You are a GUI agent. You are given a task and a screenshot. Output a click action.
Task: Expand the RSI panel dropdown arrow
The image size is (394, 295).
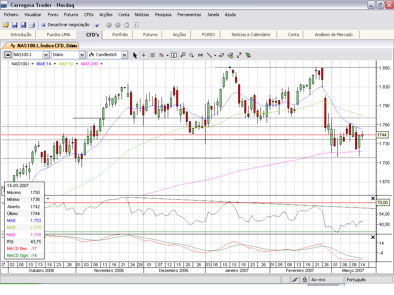pyautogui.click(x=48, y=199)
